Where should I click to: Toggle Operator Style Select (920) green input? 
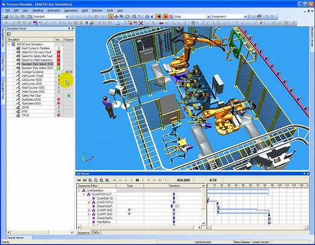tap(59, 68)
